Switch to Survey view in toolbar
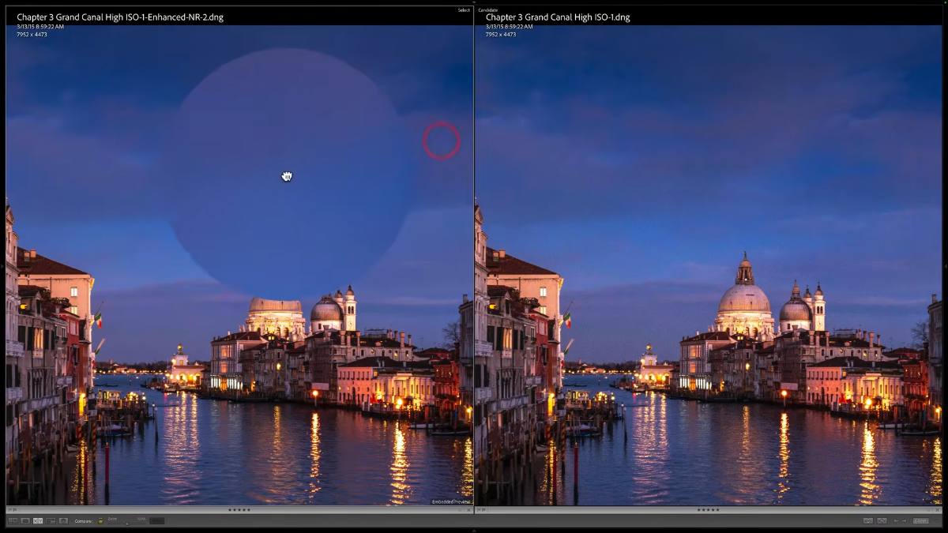948x533 pixels. (x=51, y=521)
